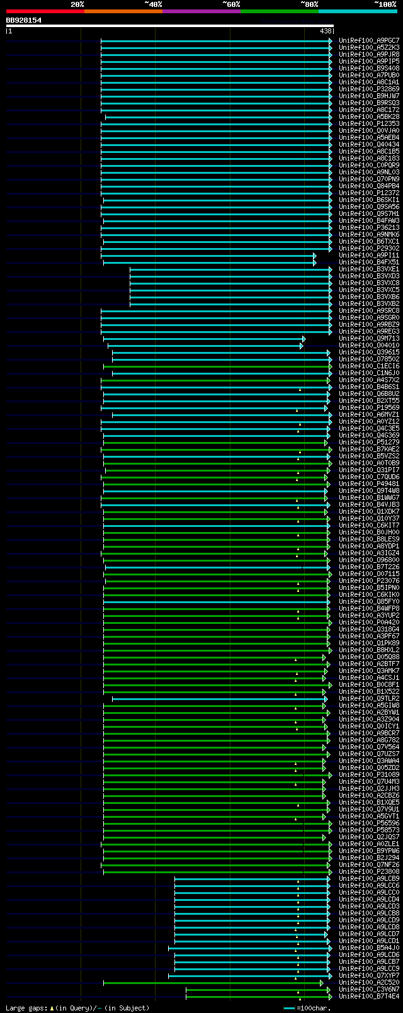Select the UniRef100_B3VXE1 hit label
This screenshot has height=1013, width=403.
(369, 269)
